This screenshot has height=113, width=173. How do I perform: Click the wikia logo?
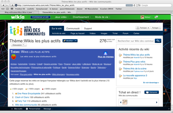pos(18,17)
